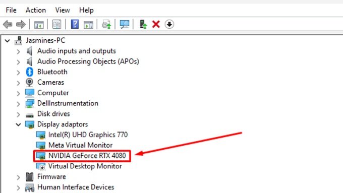The width and height of the screenshot is (343, 193).
Task: Click the Human Interface Devices icon
Action: (30, 188)
